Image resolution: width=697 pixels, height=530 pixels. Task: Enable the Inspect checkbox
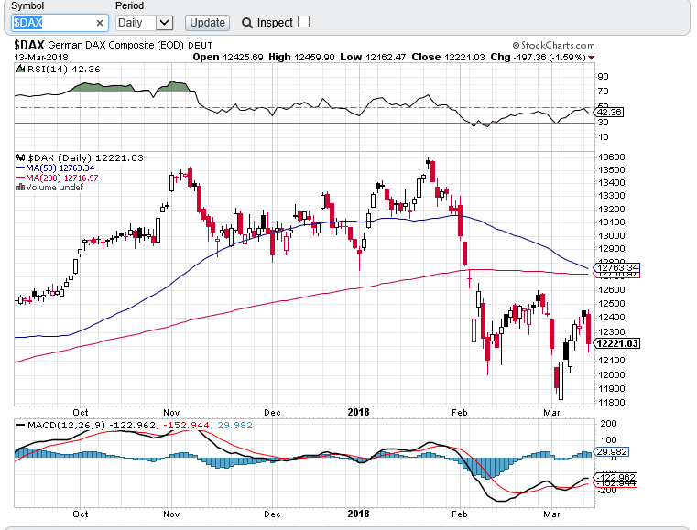[x=303, y=22]
